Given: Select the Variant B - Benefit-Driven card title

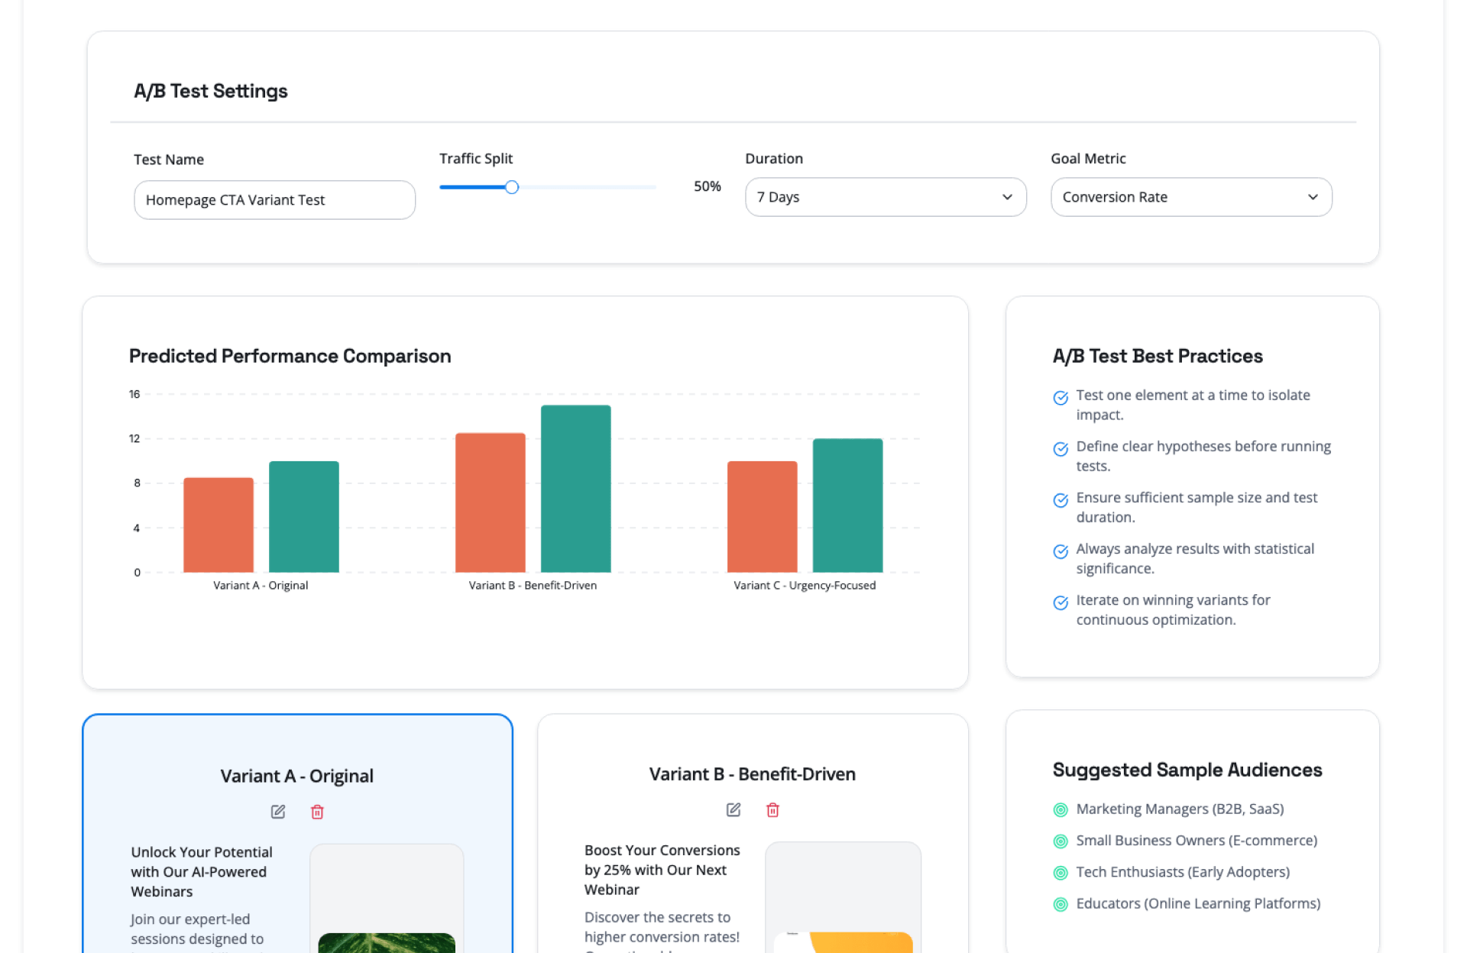Looking at the screenshot, I should coord(752,774).
